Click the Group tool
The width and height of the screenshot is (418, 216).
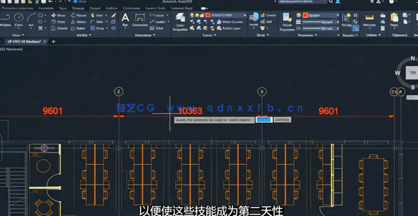click(x=347, y=20)
